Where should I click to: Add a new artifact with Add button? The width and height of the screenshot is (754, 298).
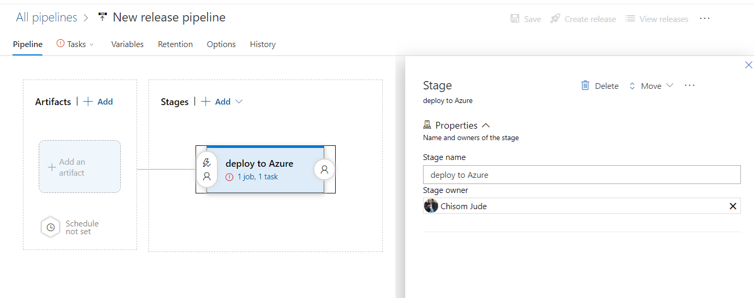click(x=98, y=101)
